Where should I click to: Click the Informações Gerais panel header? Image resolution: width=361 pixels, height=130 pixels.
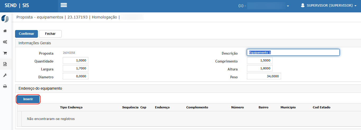click(188, 43)
